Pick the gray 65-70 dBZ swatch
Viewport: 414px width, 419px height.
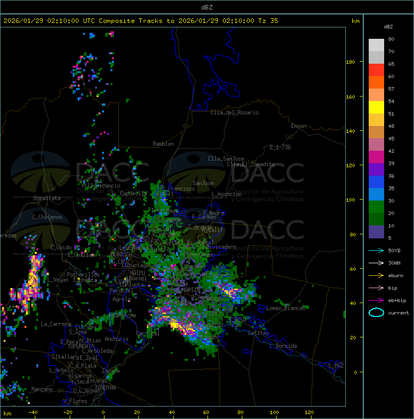click(x=376, y=57)
